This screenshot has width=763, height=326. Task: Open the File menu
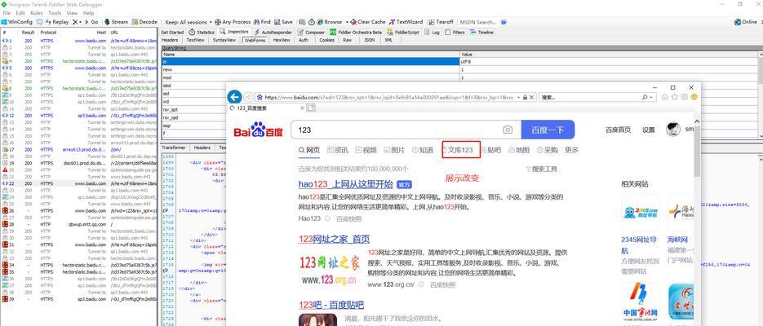(x=7, y=13)
